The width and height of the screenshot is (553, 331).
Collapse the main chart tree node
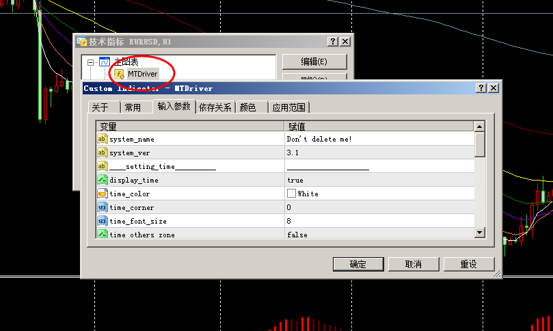[x=90, y=62]
